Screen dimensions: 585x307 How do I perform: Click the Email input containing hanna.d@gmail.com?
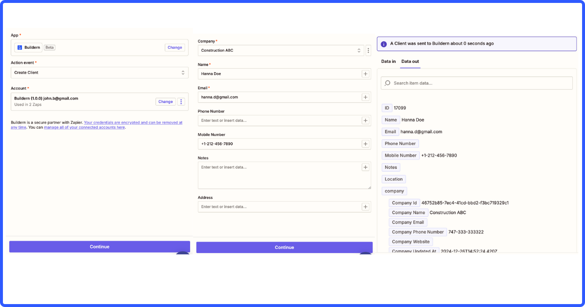[285, 97]
